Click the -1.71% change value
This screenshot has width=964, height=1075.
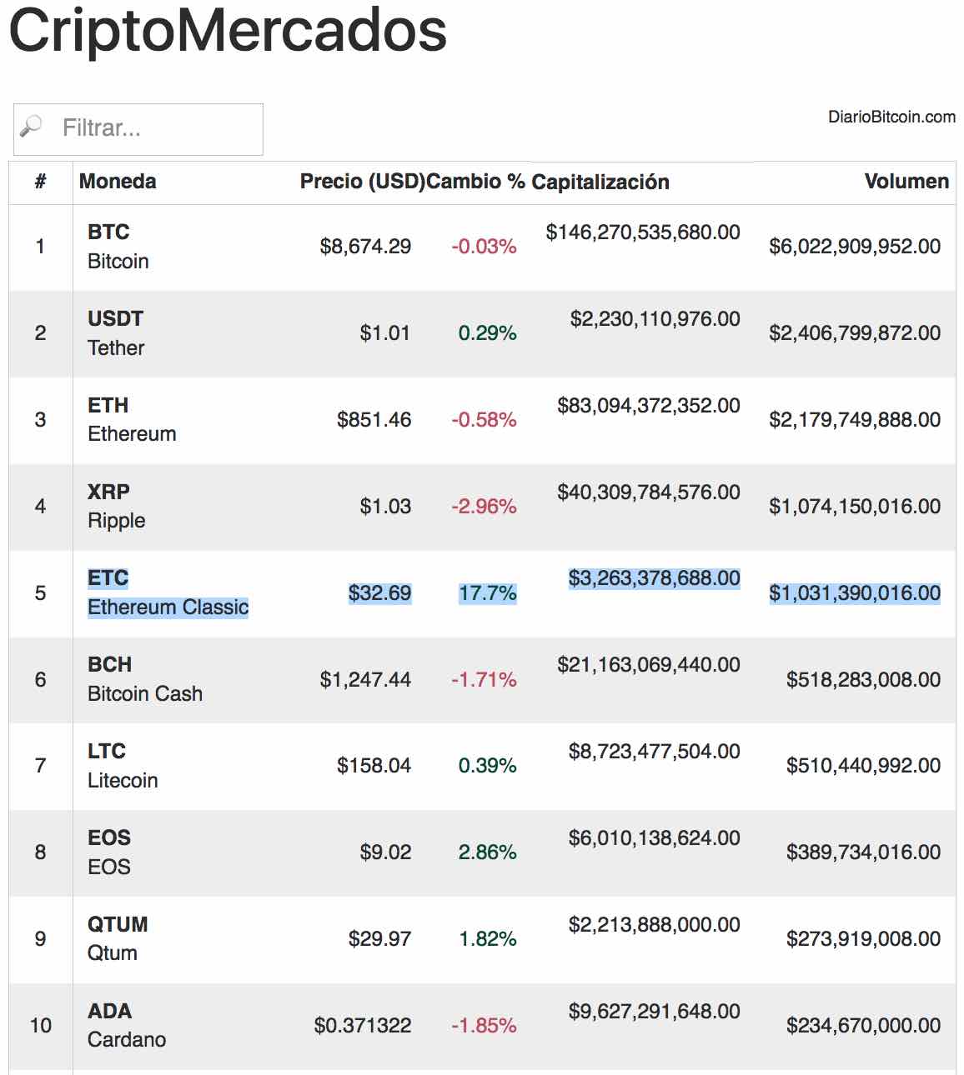pos(484,680)
